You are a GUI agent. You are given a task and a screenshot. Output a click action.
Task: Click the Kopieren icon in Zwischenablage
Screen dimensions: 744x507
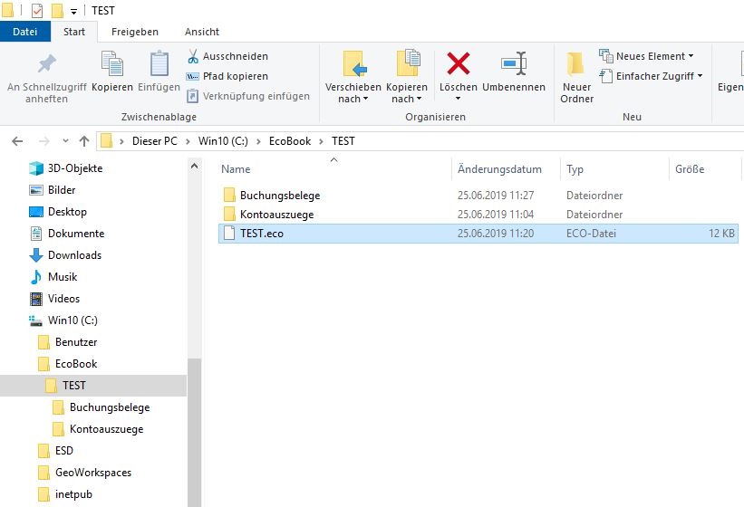click(x=112, y=64)
